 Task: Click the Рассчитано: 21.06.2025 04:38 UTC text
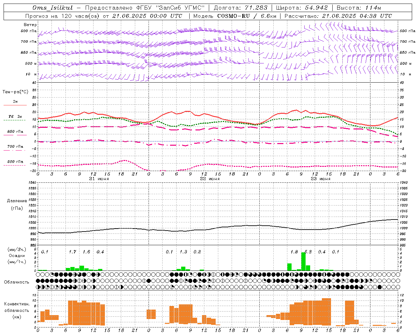tap(338, 16)
